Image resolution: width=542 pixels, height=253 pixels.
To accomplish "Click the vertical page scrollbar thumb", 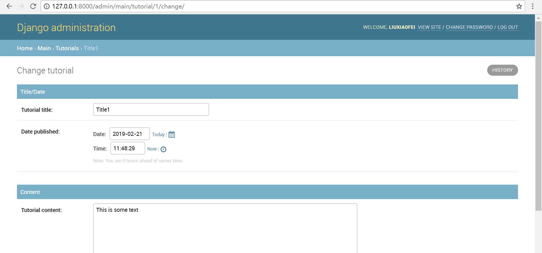I will click(x=539, y=116).
